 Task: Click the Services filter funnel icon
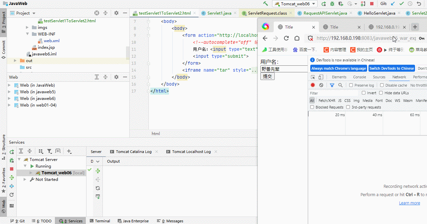(x=50, y=151)
